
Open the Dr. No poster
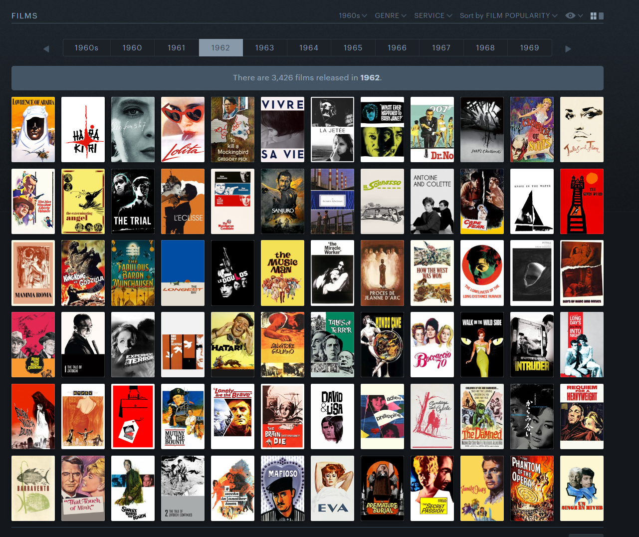pyautogui.click(x=432, y=130)
